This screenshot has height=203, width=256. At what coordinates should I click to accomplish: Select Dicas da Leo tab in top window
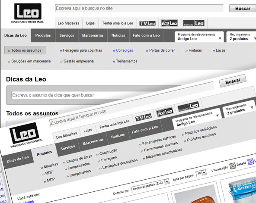click(x=16, y=35)
